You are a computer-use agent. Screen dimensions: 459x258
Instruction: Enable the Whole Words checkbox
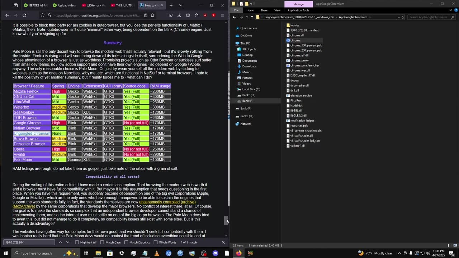coord(156,242)
